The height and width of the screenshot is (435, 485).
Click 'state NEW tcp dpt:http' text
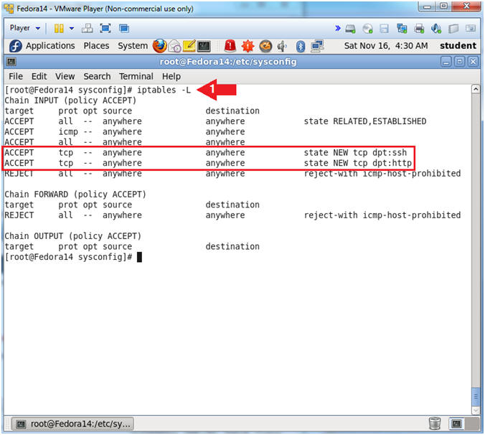(x=357, y=163)
